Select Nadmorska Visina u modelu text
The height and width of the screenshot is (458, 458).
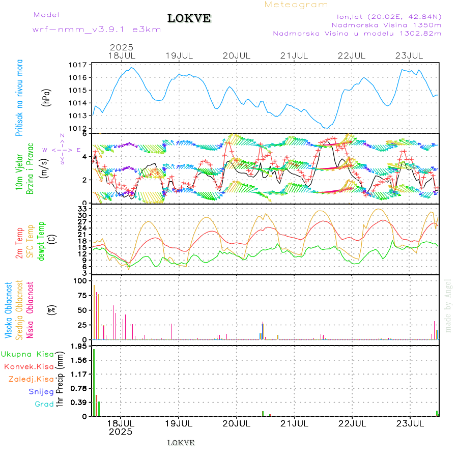coord(357,34)
